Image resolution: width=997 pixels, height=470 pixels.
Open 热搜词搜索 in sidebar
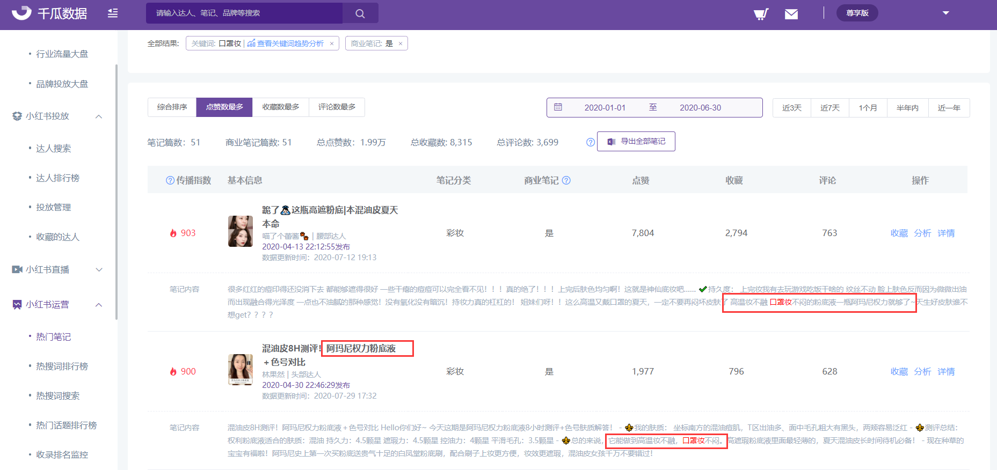pyautogui.click(x=57, y=395)
